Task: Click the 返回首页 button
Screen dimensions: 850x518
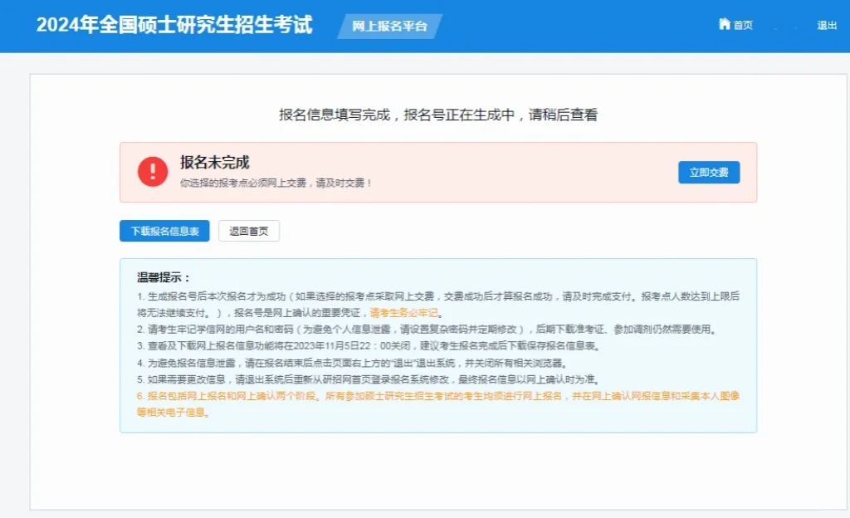Action: (248, 230)
